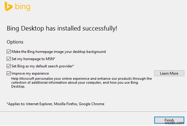Viewport: 187px width, 126px height.
Task: Click the '*Applies to' browsers footnote
Action: [x=55, y=104]
